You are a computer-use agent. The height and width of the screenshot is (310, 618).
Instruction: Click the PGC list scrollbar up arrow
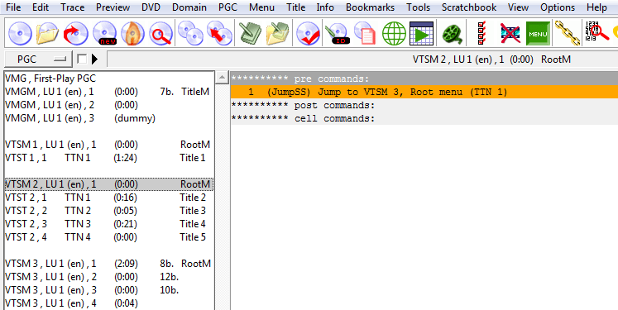click(x=222, y=78)
